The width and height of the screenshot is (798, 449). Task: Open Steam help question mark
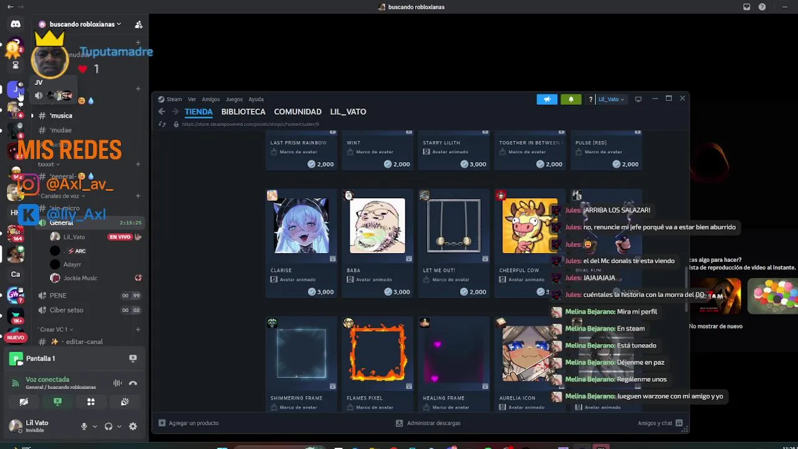click(590, 99)
